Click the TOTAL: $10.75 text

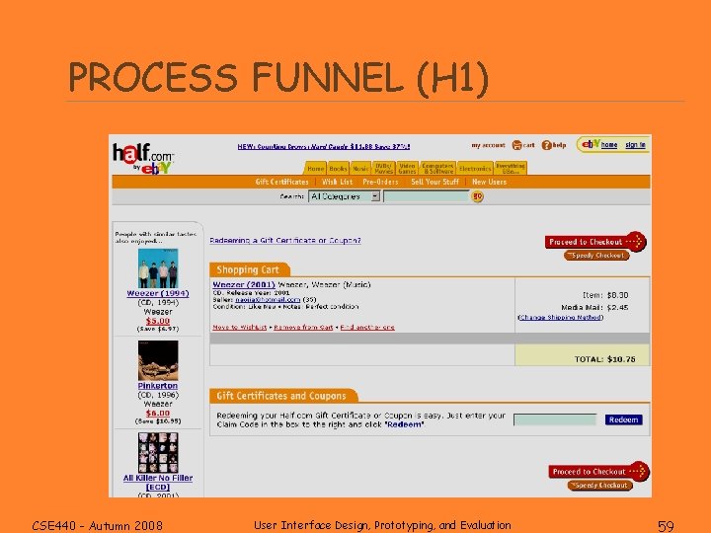tap(605, 359)
